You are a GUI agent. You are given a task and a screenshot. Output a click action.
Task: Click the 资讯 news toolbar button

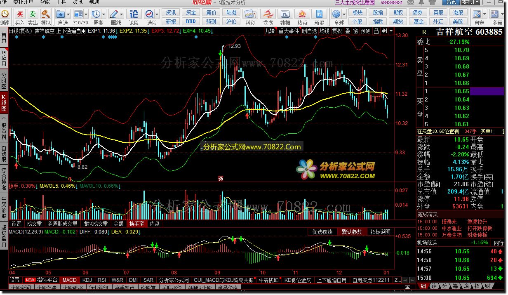171,13
